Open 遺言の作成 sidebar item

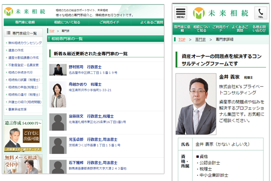16,51
